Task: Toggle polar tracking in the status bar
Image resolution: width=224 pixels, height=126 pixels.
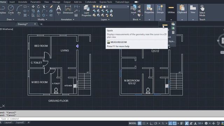Action: (155, 123)
